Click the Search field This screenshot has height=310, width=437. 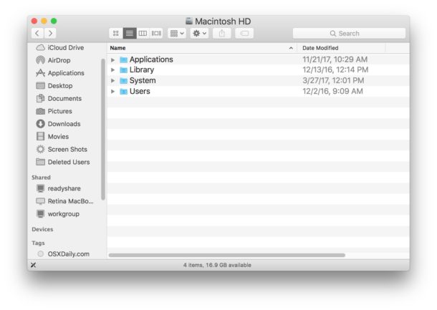tap(349, 34)
